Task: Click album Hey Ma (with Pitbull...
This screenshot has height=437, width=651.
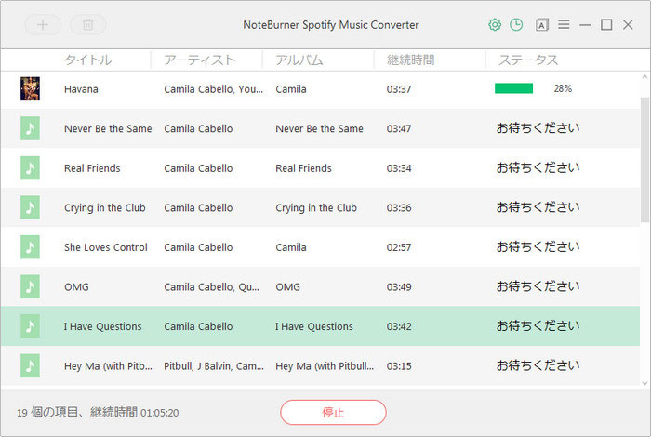Action: tap(325, 366)
